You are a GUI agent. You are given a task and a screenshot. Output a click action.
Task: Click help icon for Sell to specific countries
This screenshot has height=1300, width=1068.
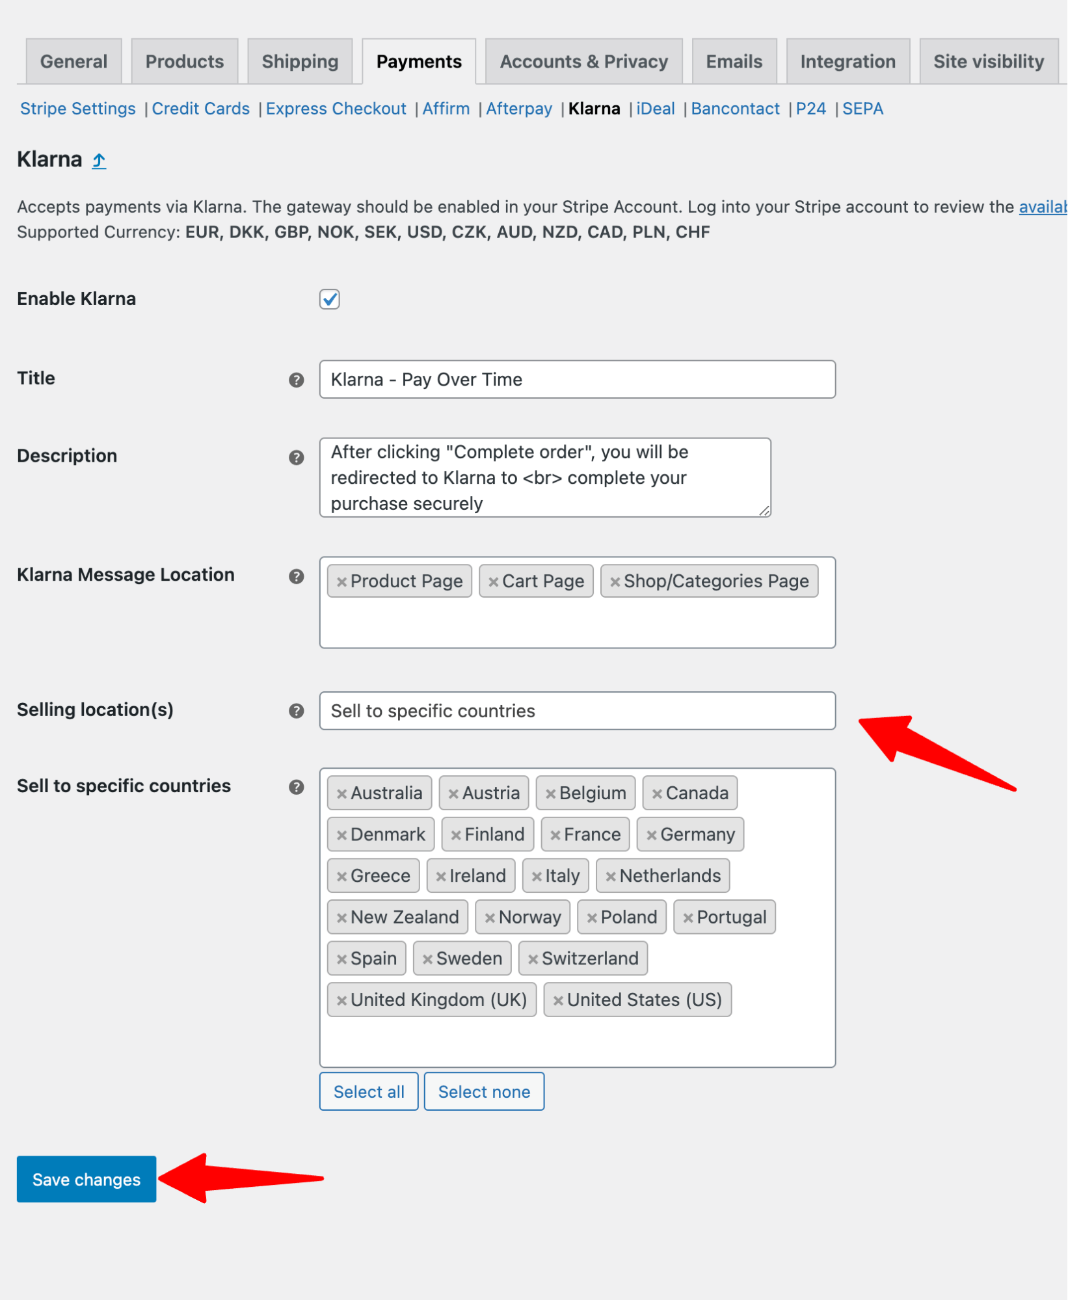click(x=297, y=787)
